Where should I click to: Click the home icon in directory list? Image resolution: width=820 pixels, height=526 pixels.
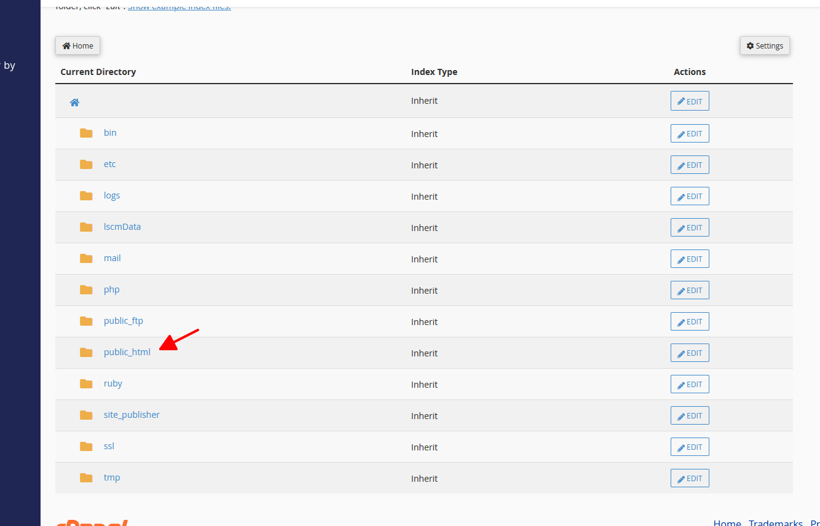pyautogui.click(x=74, y=103)
